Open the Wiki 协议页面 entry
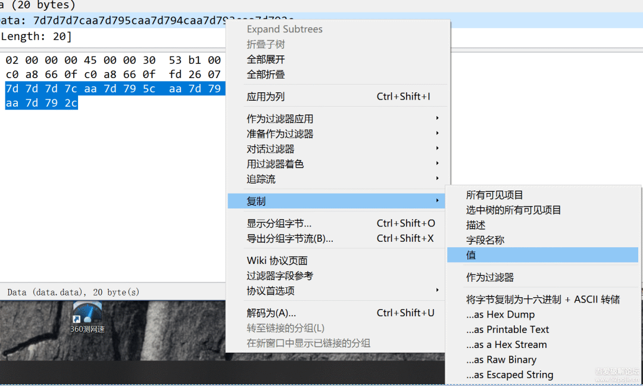The image size is (643, 386). [x=336, y=260]
